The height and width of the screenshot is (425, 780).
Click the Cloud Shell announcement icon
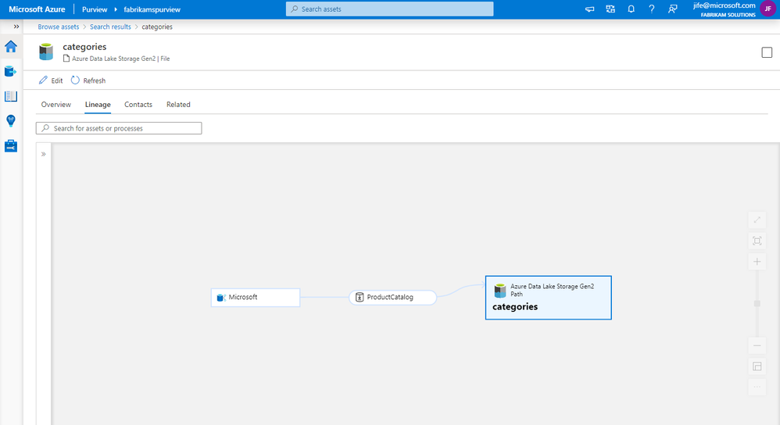[589, 9]
